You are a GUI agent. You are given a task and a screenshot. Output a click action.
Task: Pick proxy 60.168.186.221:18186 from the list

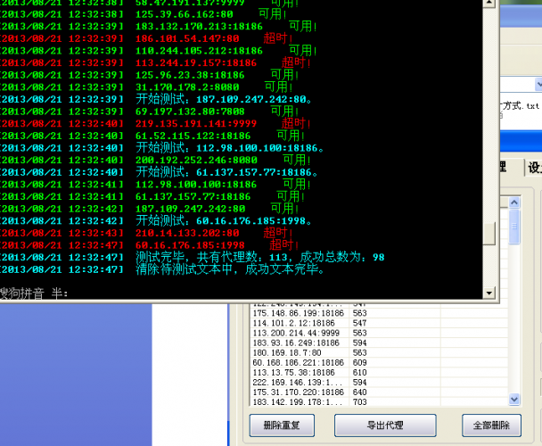tap(297, 363)
